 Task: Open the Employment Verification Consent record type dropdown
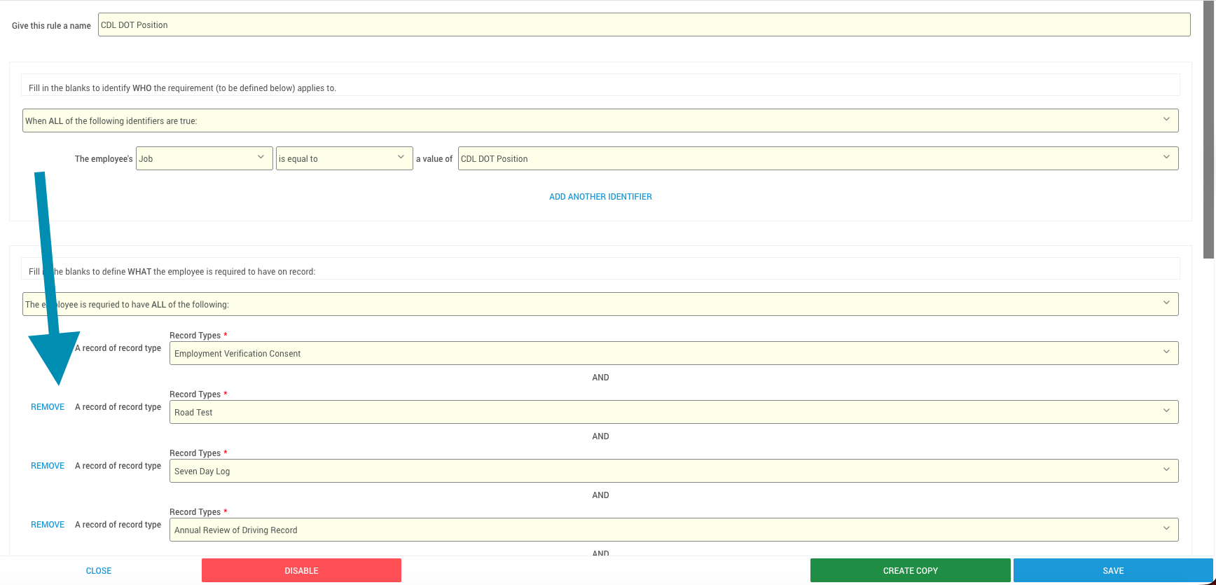(673, 353)
